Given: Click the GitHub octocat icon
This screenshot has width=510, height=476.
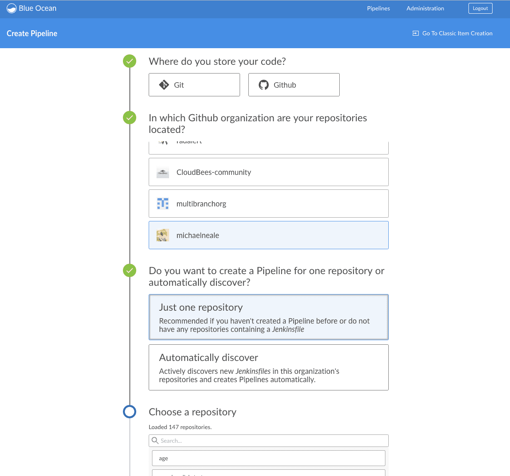Looking at the screenshot, I should coord(264,85).
